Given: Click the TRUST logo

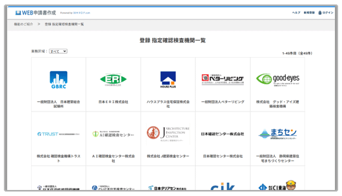Looking at the screenshot, I should click(58, 134).
